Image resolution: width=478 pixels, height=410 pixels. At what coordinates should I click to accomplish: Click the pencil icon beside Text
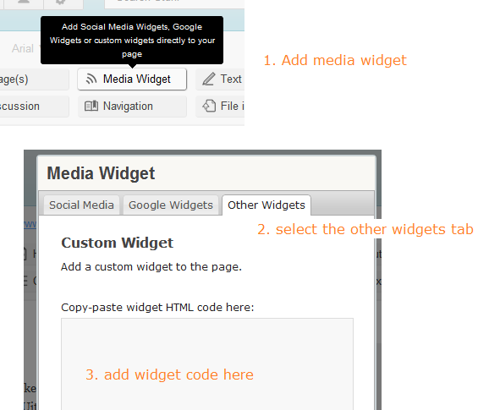(x=209, y=79)
